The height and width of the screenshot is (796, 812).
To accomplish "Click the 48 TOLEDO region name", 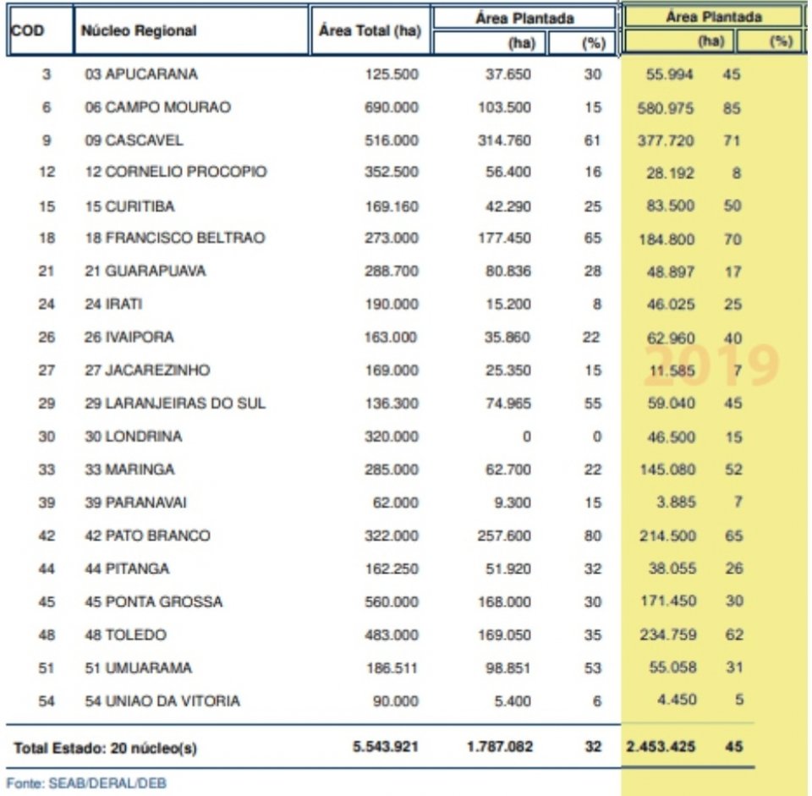I will pos(125,635).
